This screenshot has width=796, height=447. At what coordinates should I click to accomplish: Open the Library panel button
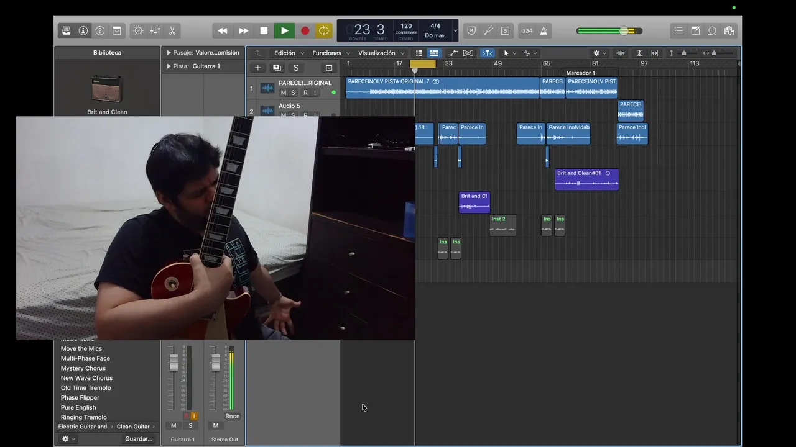(67, 30)
